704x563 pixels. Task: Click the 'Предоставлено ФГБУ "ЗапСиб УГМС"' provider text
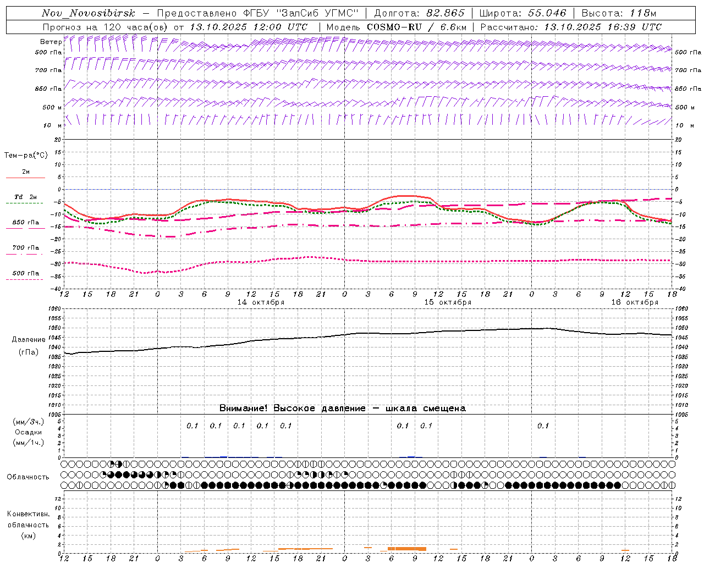259,13
